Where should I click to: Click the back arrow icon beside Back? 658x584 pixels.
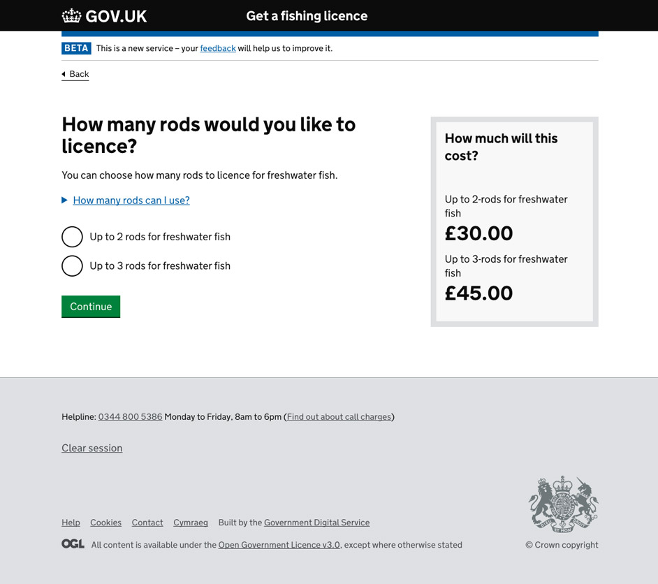click(64, 74)
